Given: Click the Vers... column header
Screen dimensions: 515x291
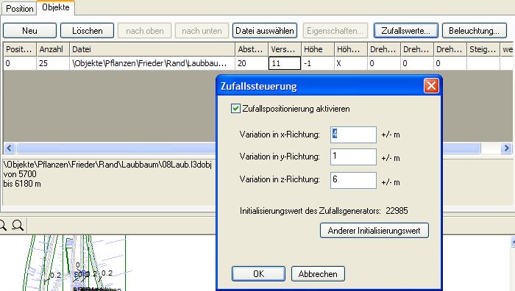Looking at the screenshot, I should click(285, 49).
